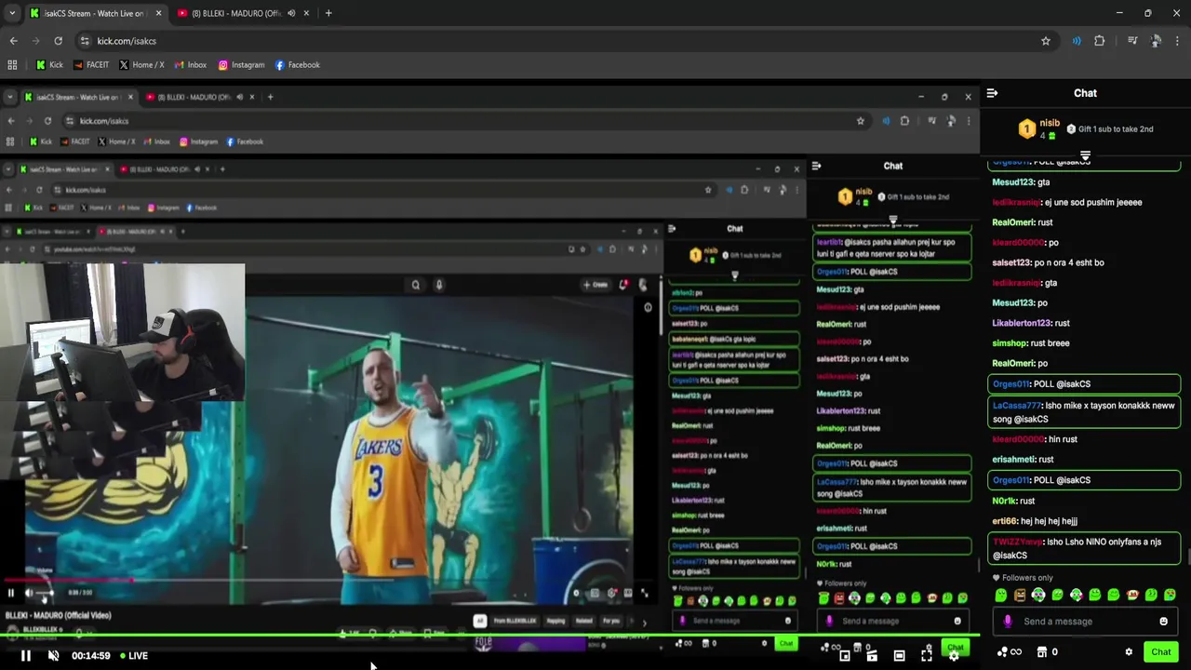Toggle fullscreen in the bottom player controls

[927, 656]
